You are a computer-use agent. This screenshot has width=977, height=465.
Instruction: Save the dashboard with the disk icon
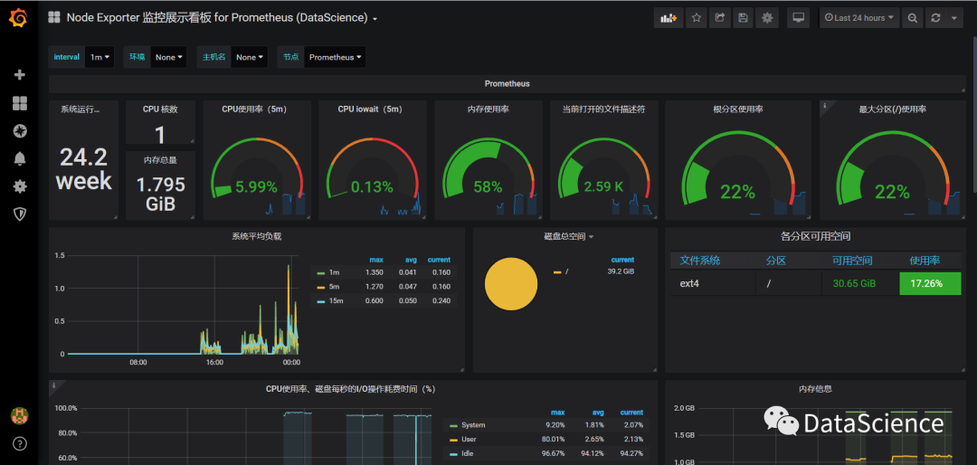(x=743, y=18)
